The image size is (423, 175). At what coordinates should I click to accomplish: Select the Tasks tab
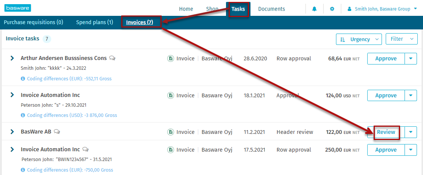pyautogui.click(x=238, y=9)
